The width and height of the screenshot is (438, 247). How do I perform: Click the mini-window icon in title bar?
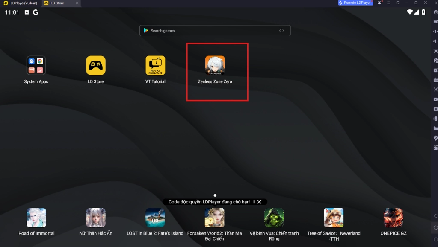click(x=398, y=3)
